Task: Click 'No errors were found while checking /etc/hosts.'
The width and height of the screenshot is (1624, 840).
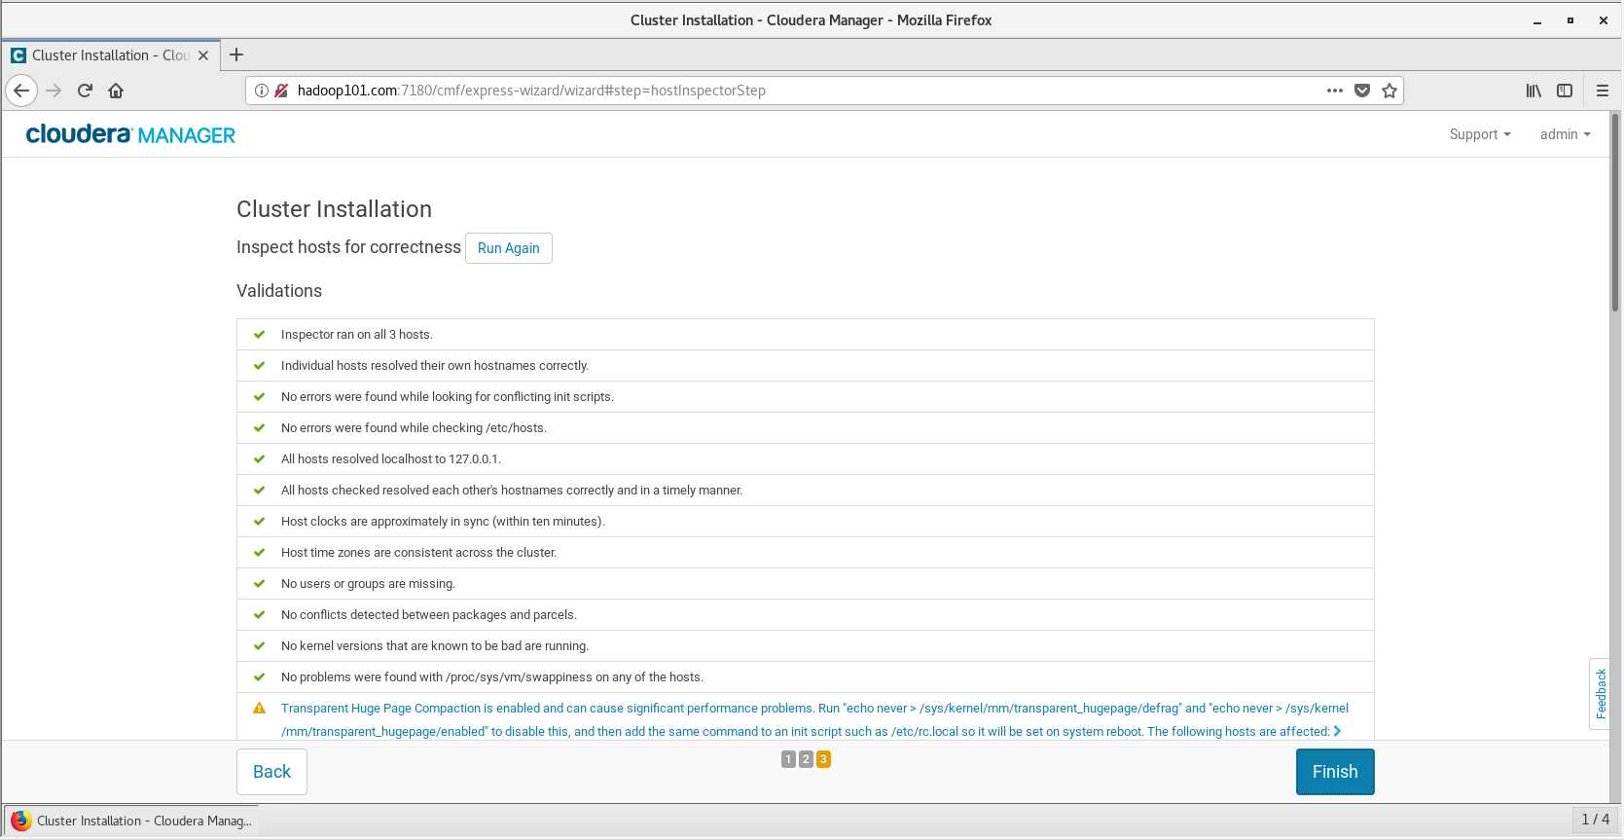Action: pyautogui.click(x=414, y=427)
